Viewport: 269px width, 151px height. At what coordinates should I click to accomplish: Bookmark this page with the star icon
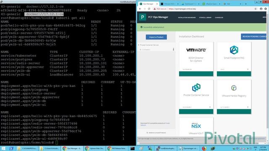tap(256, 9)
